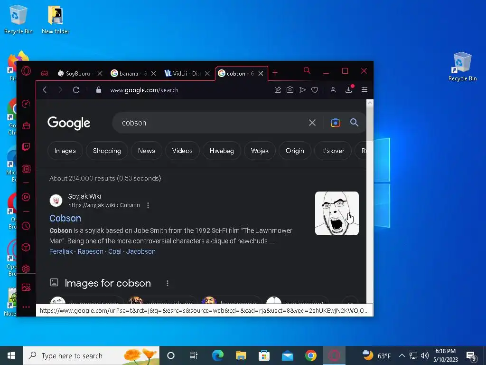Image resolution: width=486 pixels, height=365 pixels.
Task: Select the Wojak search chip
Action: (260, 151)
